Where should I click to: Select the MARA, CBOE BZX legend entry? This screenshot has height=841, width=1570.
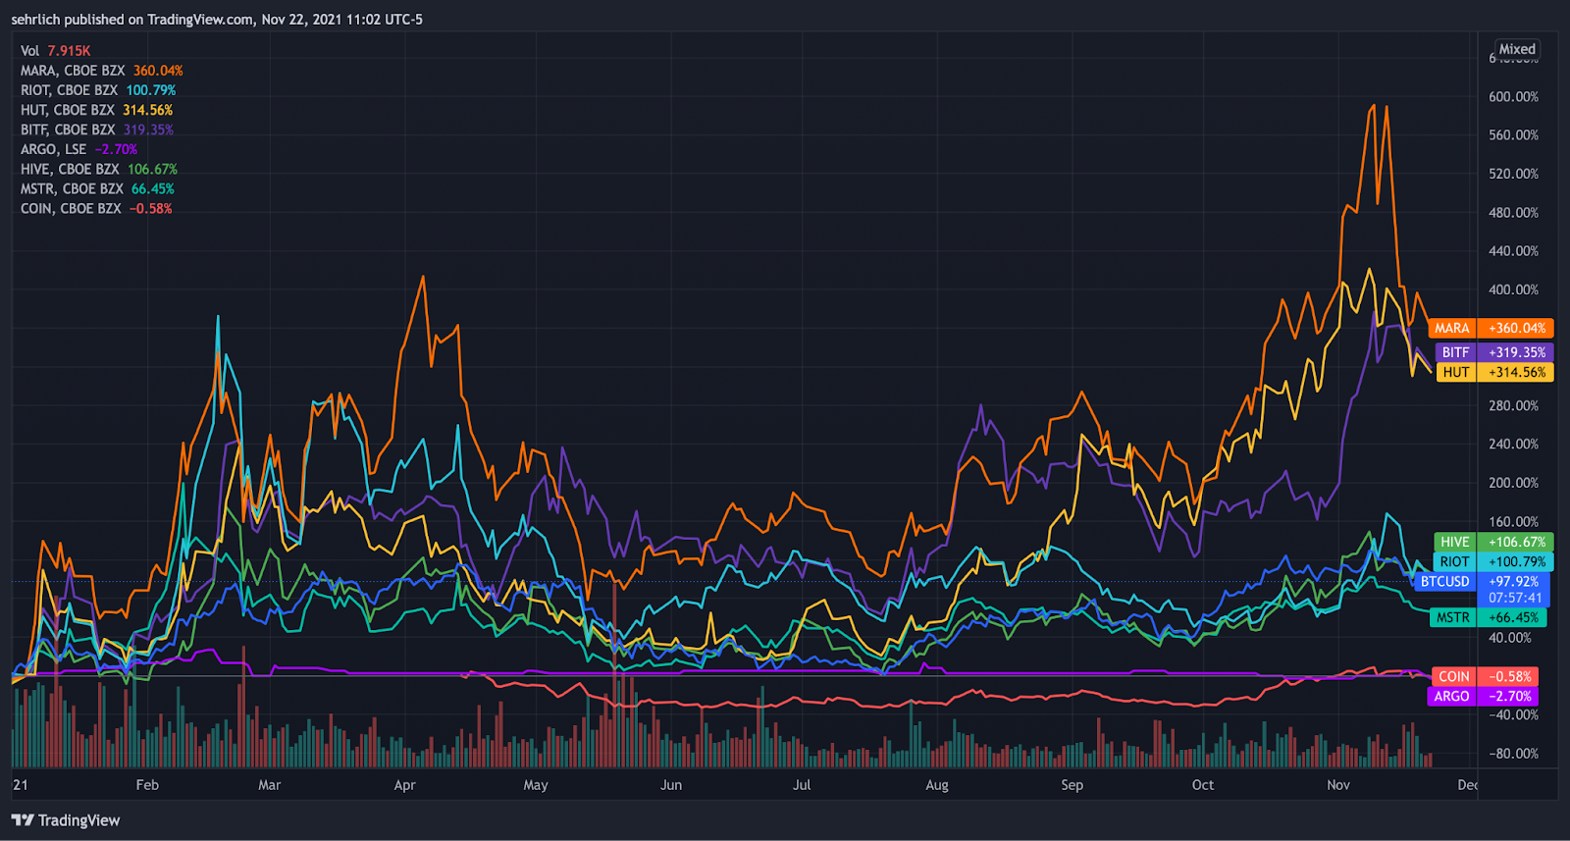point(102,71)
